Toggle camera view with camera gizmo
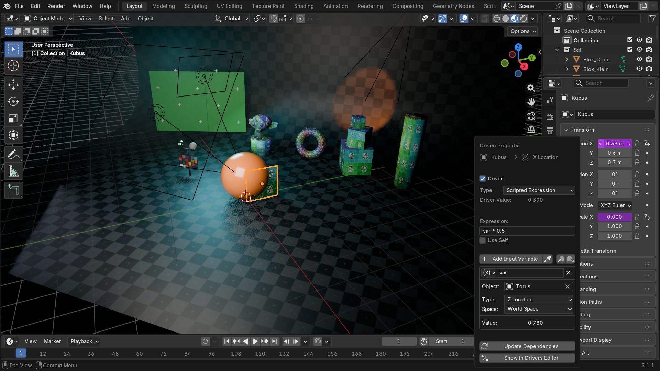Viewport: 660px width, 371px height. click(x=531, y=116)
